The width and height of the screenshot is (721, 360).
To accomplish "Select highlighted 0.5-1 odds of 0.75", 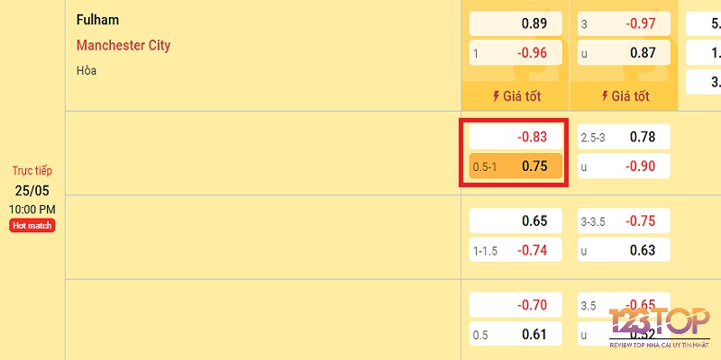I will coord(516,166).
